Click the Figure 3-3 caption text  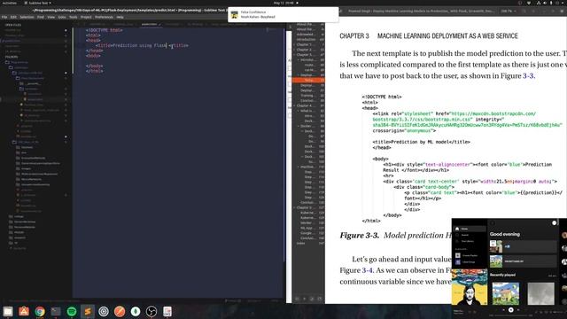(396, 236)
